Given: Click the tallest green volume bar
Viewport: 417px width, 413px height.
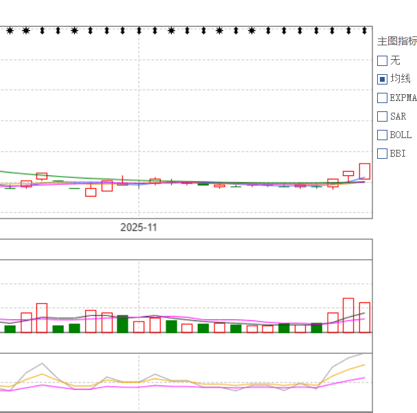Looking at the screenshot, I should pos(122,324).
